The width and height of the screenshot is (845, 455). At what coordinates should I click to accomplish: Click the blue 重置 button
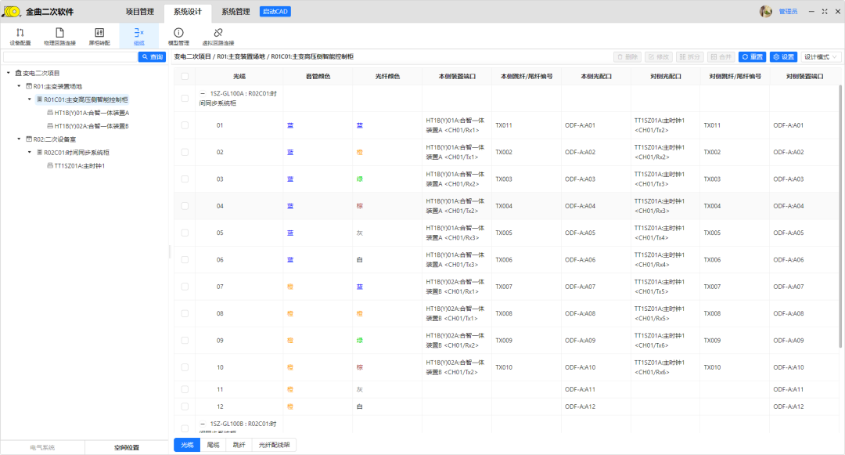752,57
